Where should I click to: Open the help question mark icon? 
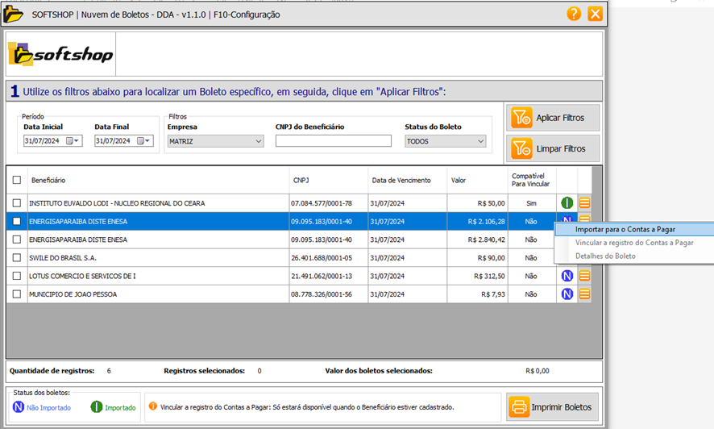[574, 14]
